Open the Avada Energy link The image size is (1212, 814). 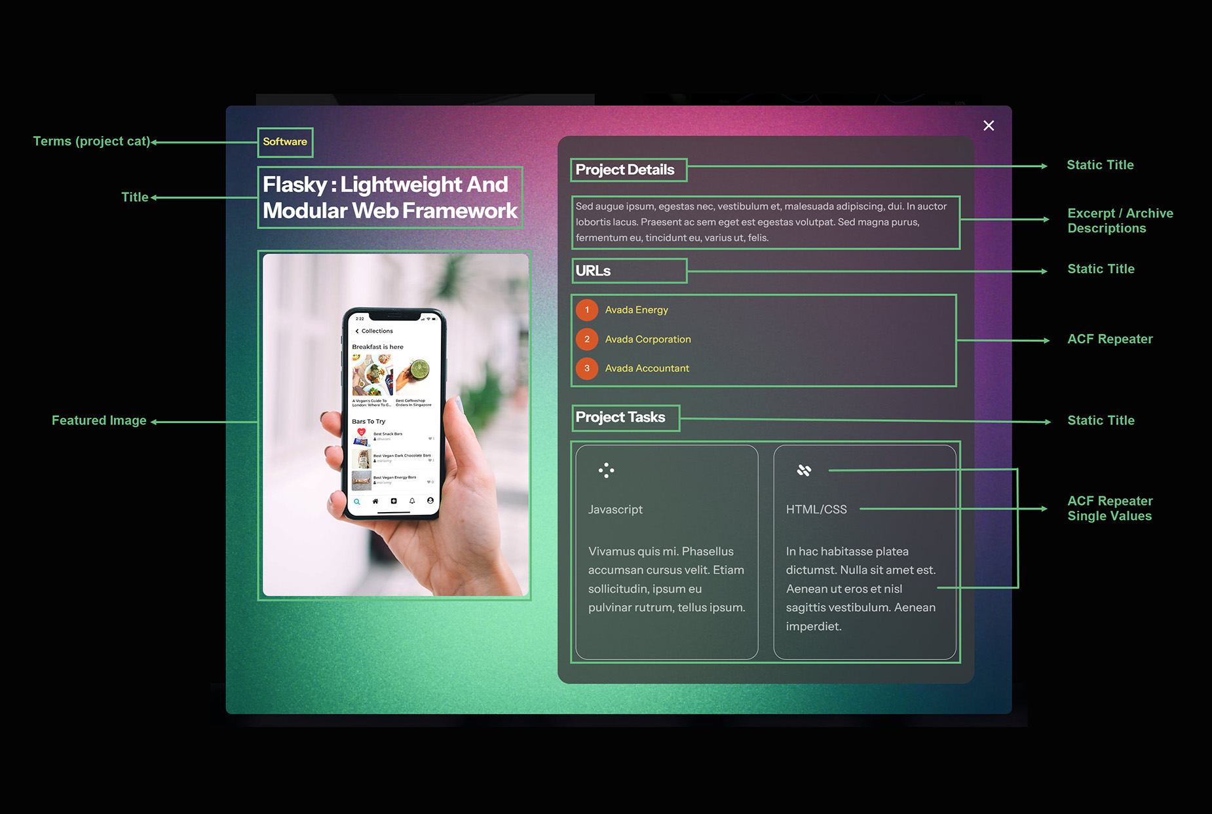(636, 310)
